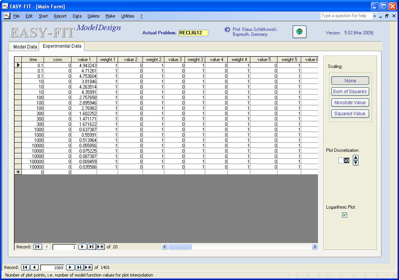Jump to first record in bottom navigator

[25, 267]
